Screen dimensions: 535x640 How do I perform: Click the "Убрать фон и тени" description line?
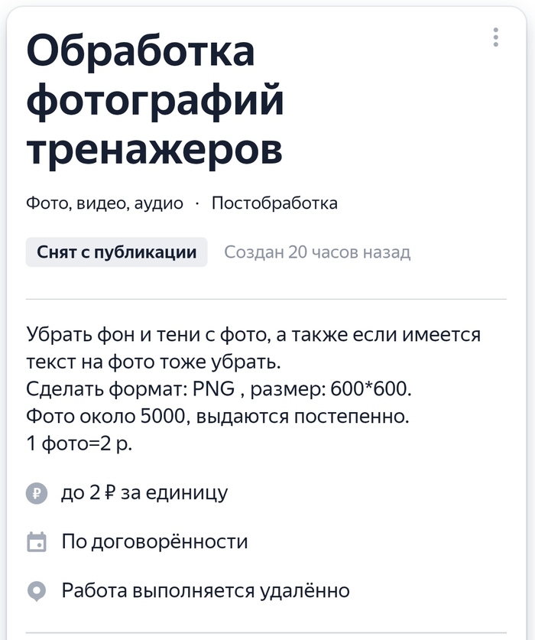tap(254, 335)
